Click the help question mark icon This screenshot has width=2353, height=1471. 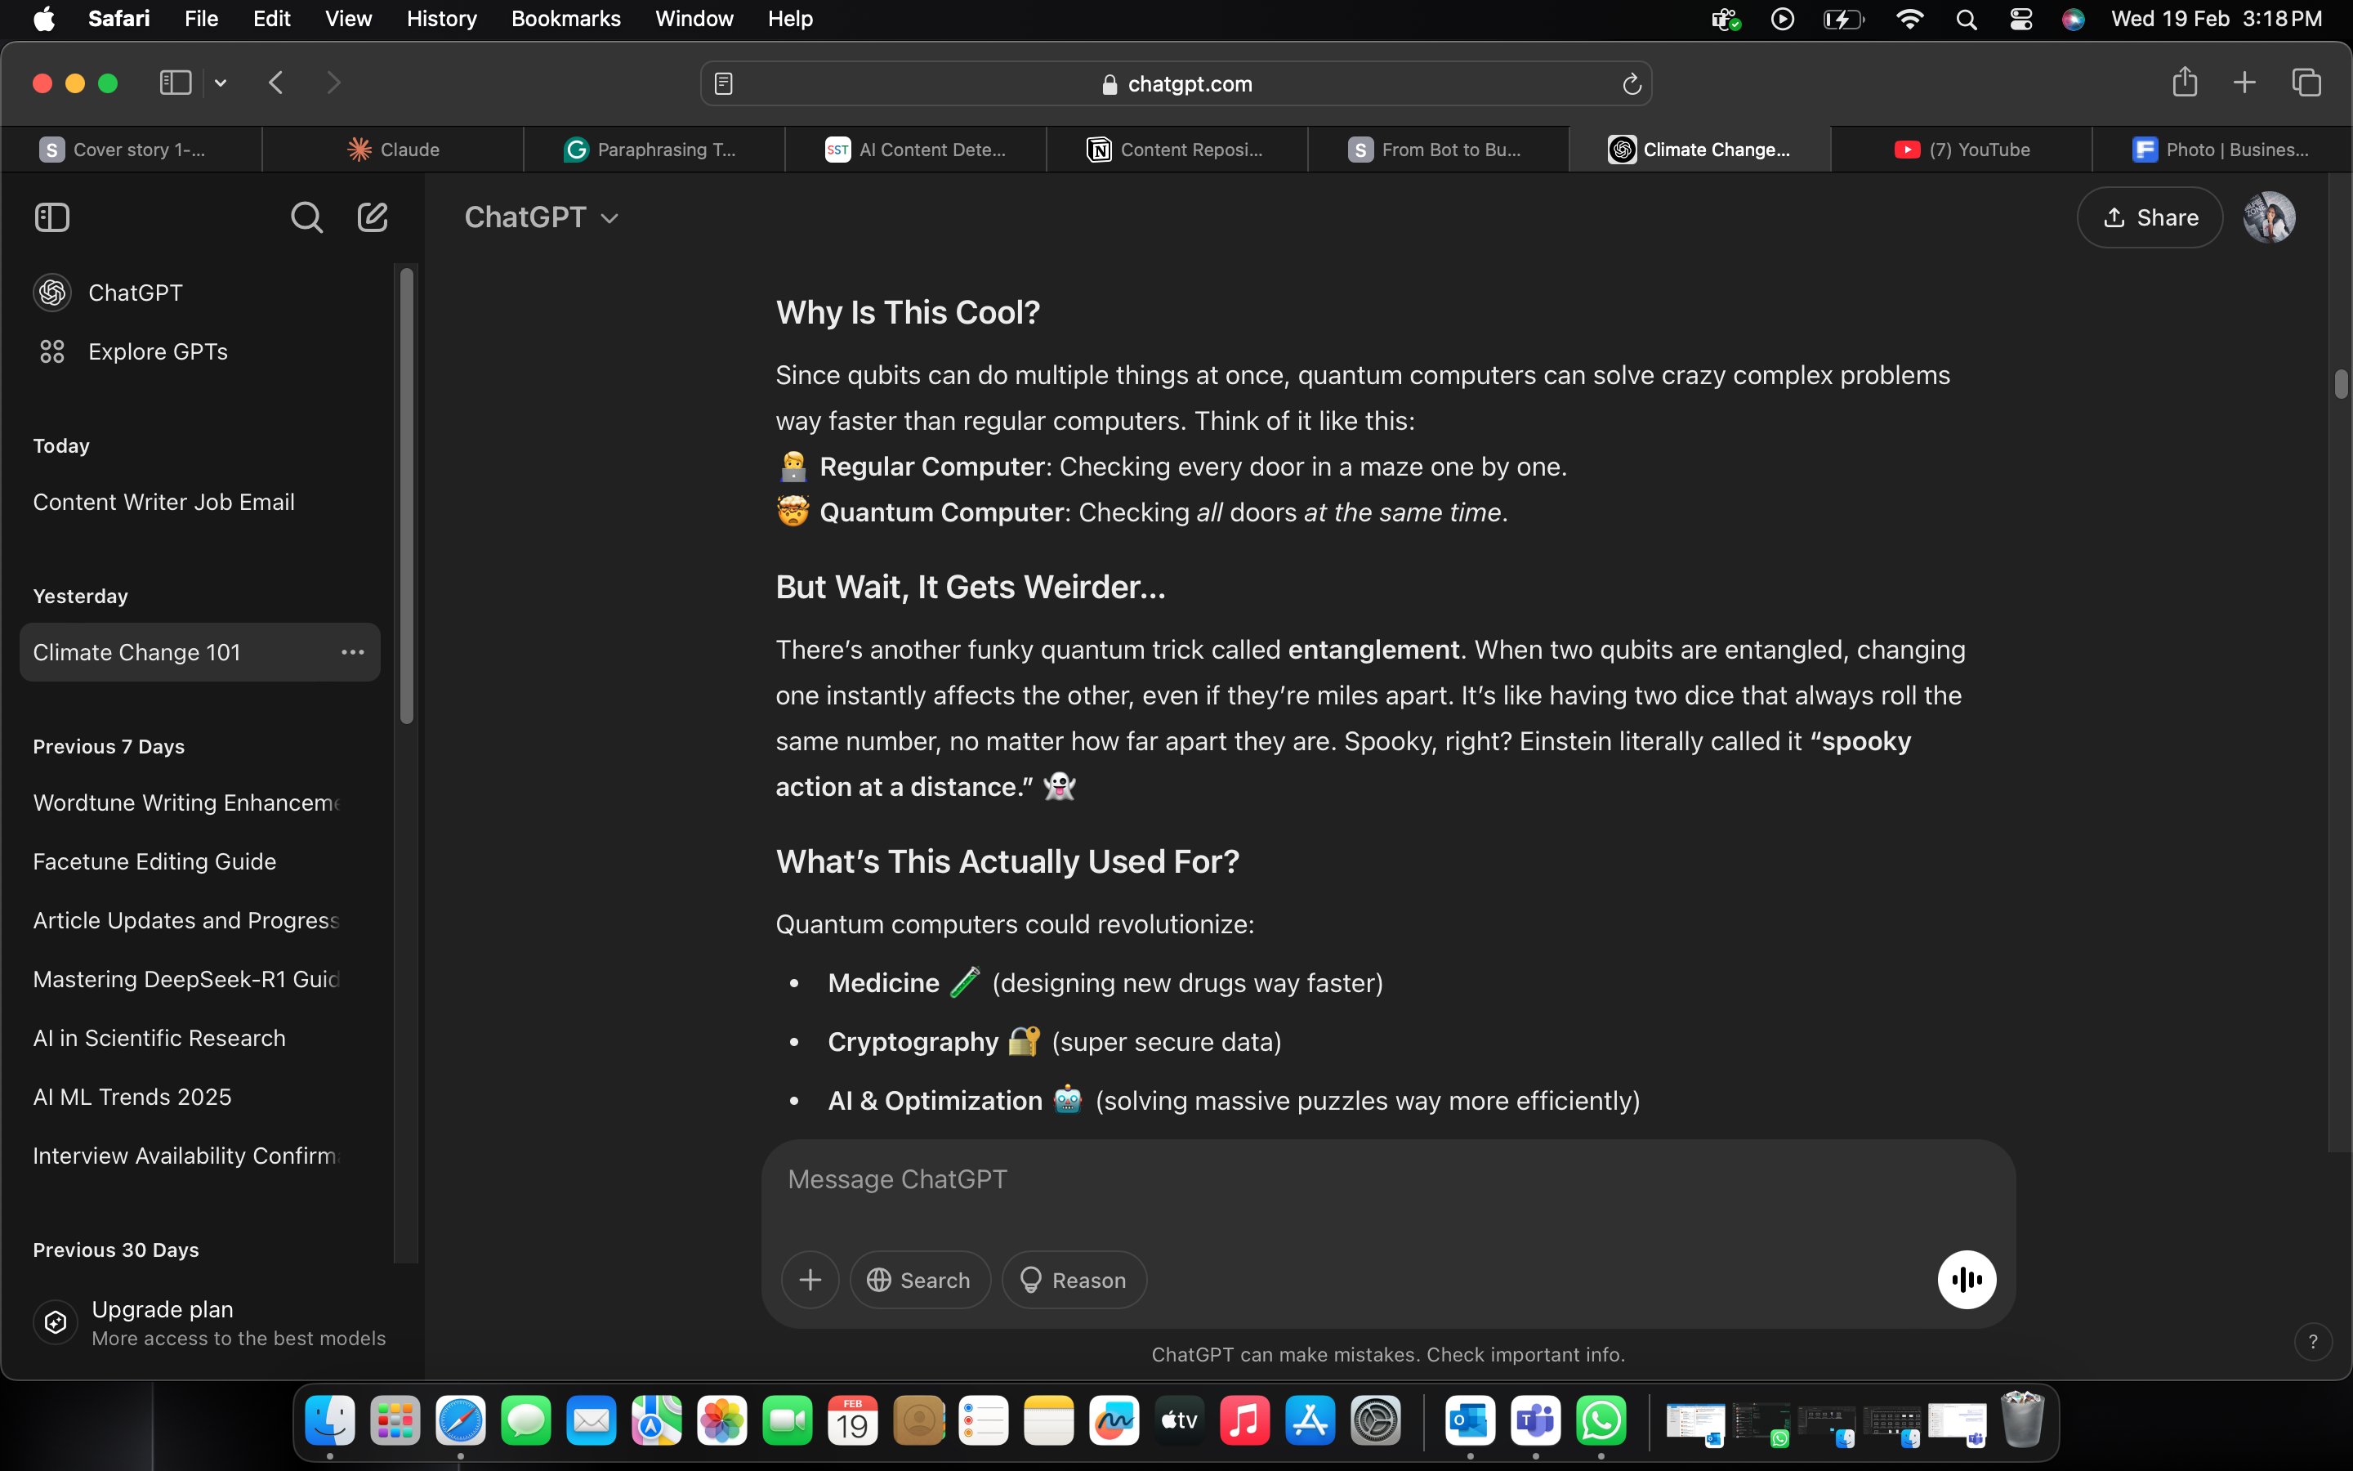pyautogui.click(x=2312, y=1340)
